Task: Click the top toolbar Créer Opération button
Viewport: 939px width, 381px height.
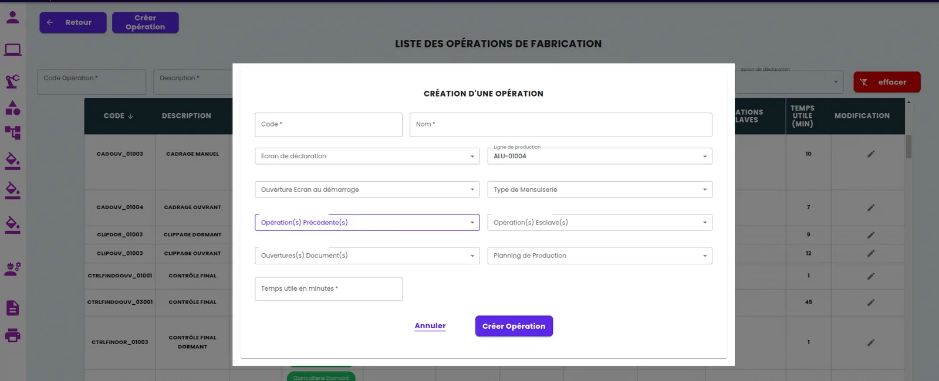Action: tap(146, 22)
